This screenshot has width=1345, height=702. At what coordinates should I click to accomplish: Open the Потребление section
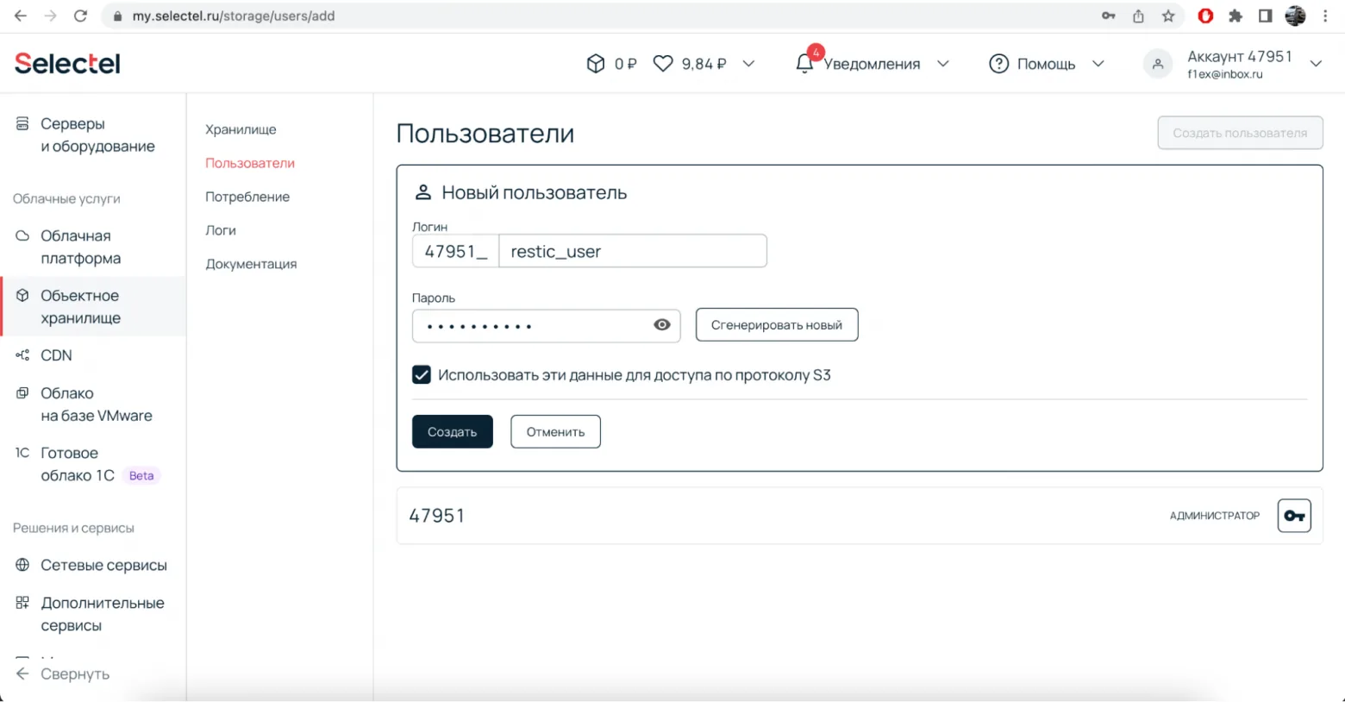tap(247, 197)
